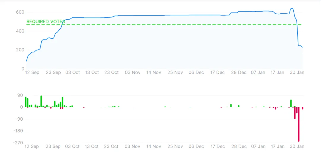Click the 07 Jan label on lower chart

pos(258,146)
